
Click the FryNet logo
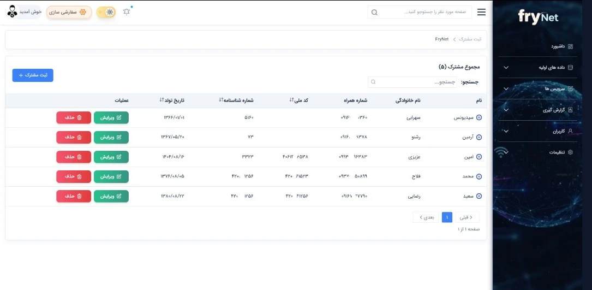pyautogui.click(x=538, y=17)
